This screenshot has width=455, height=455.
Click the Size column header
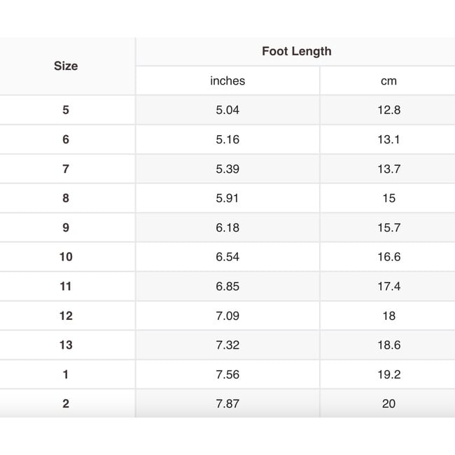[66, 66]
